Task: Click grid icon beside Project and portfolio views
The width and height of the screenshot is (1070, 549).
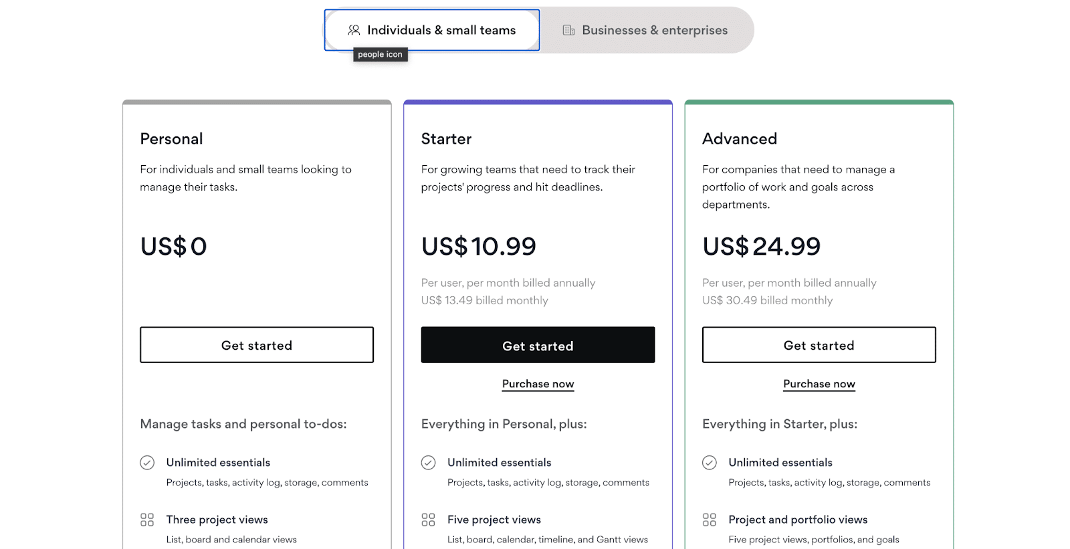Action: [710, 520]
